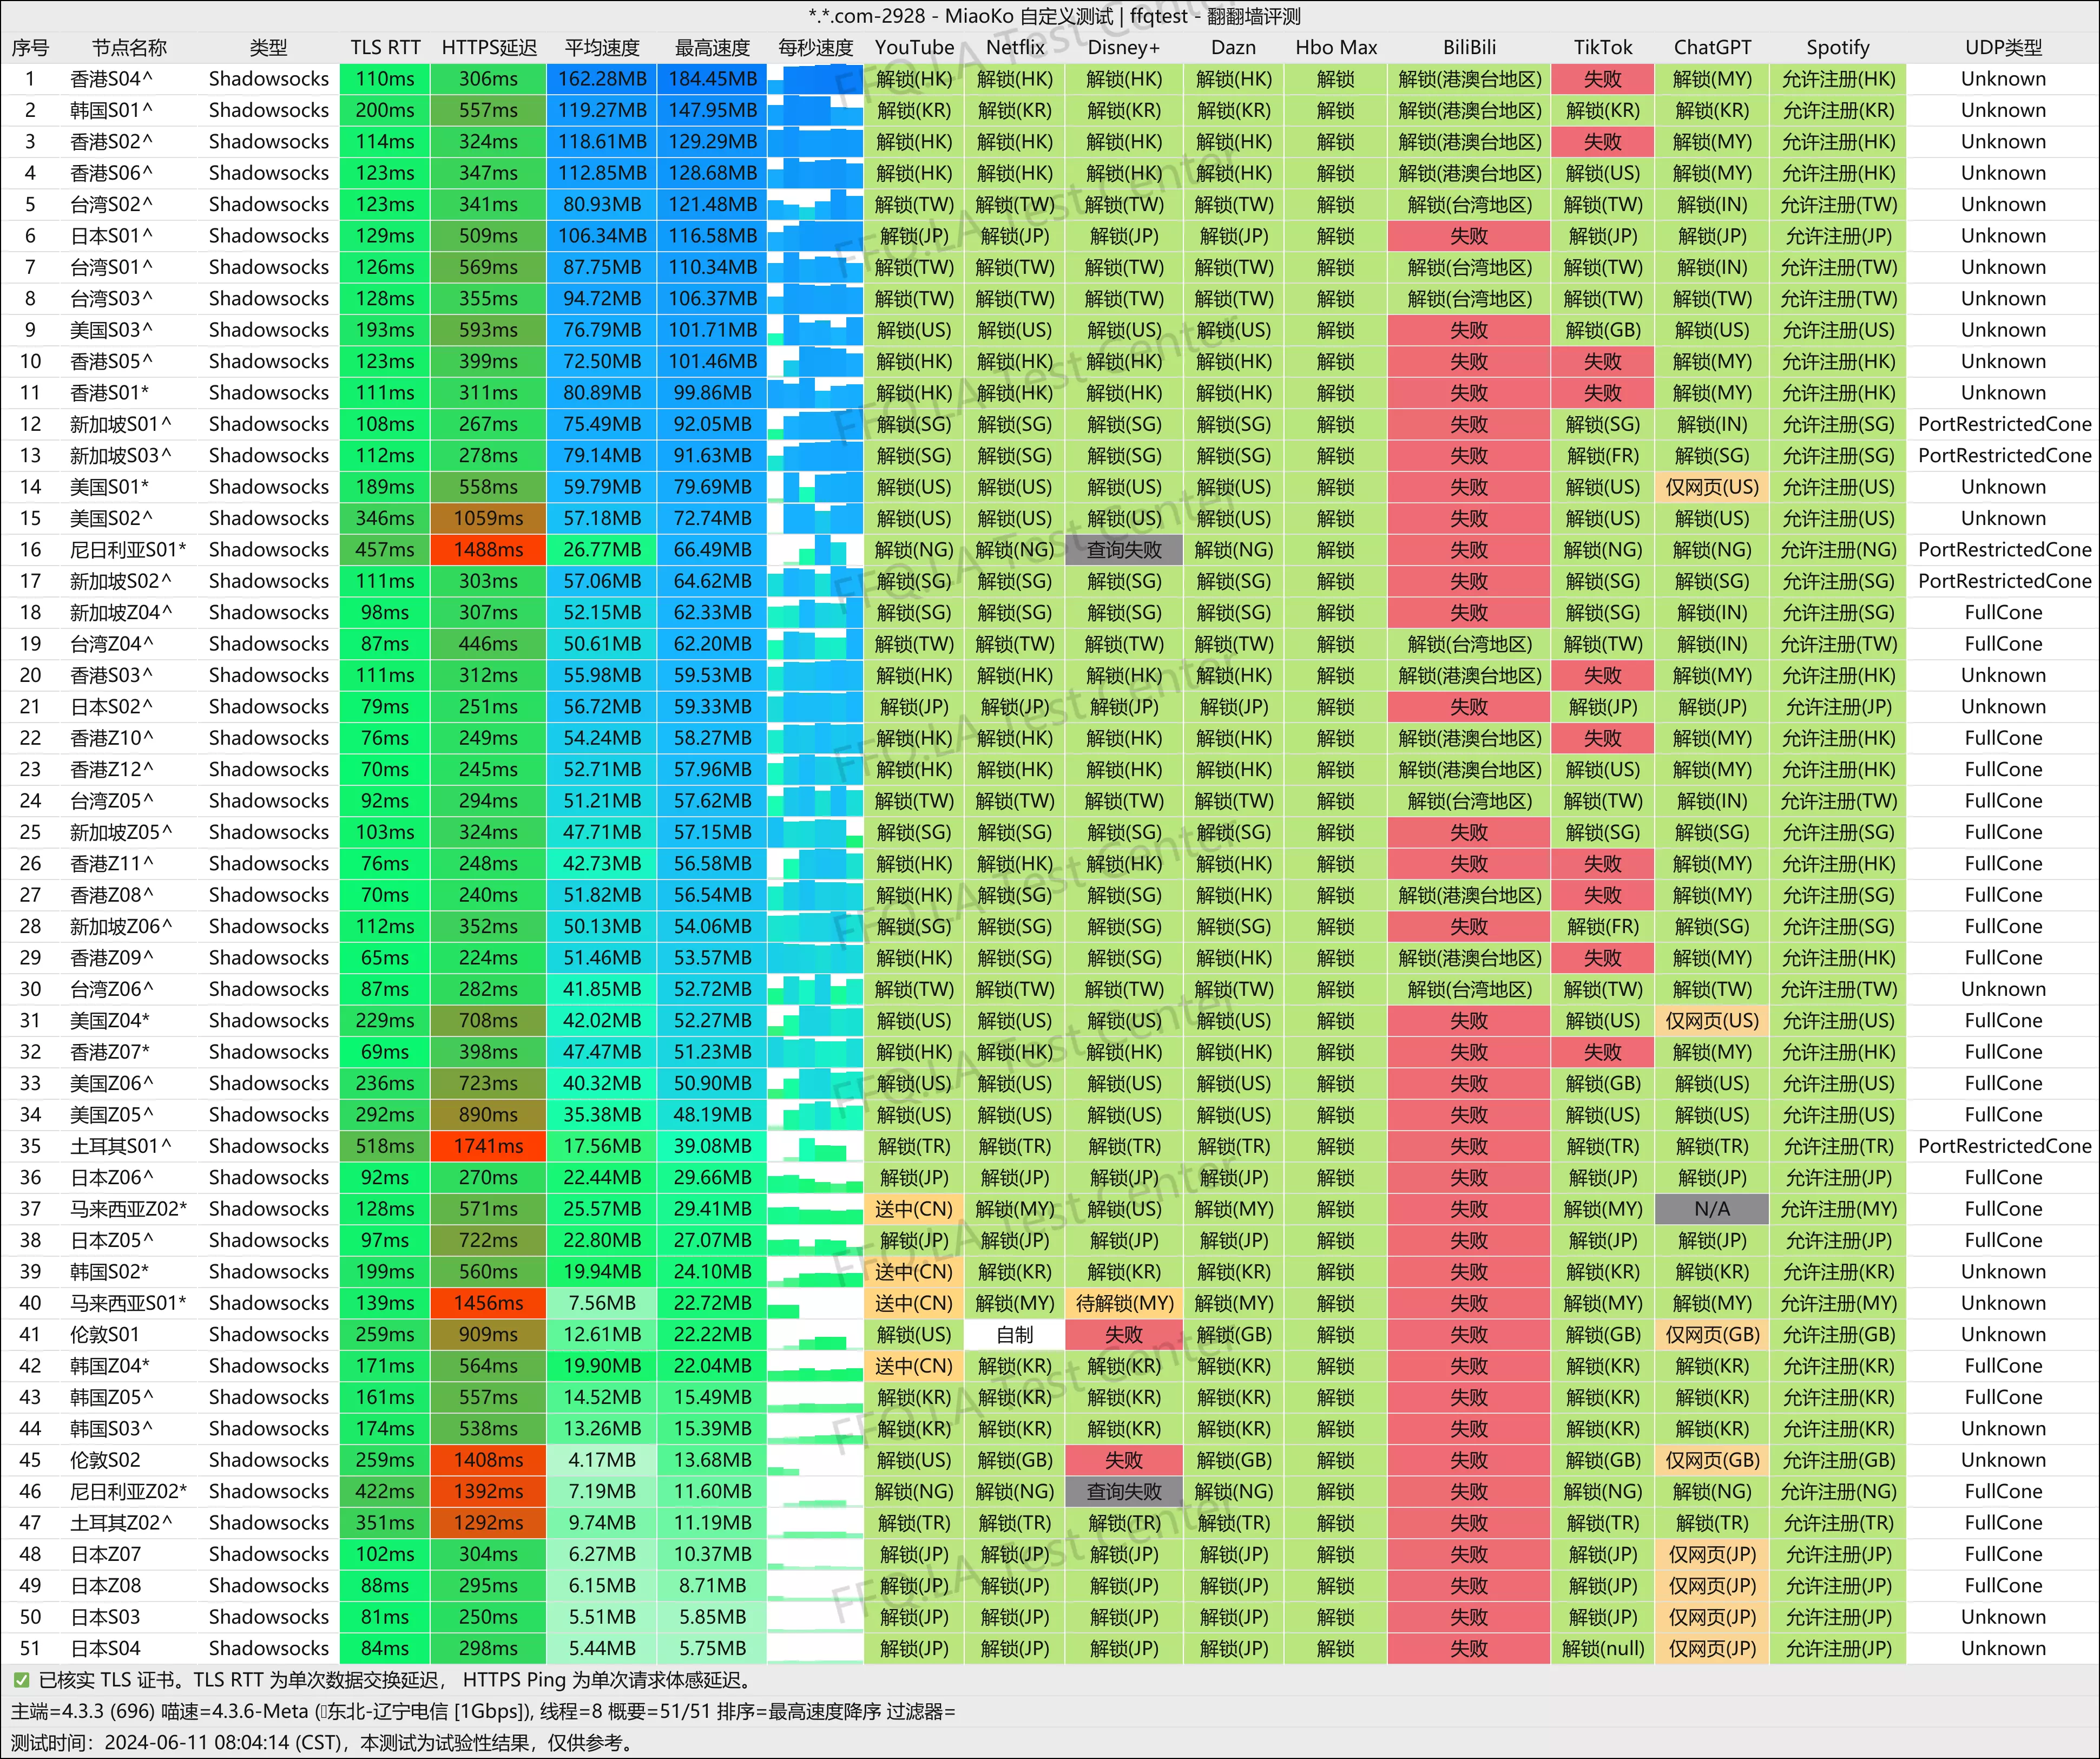
Task: Click the per-second speed graph for 尼日利亚S01*
Action: (x=815, y=550)
